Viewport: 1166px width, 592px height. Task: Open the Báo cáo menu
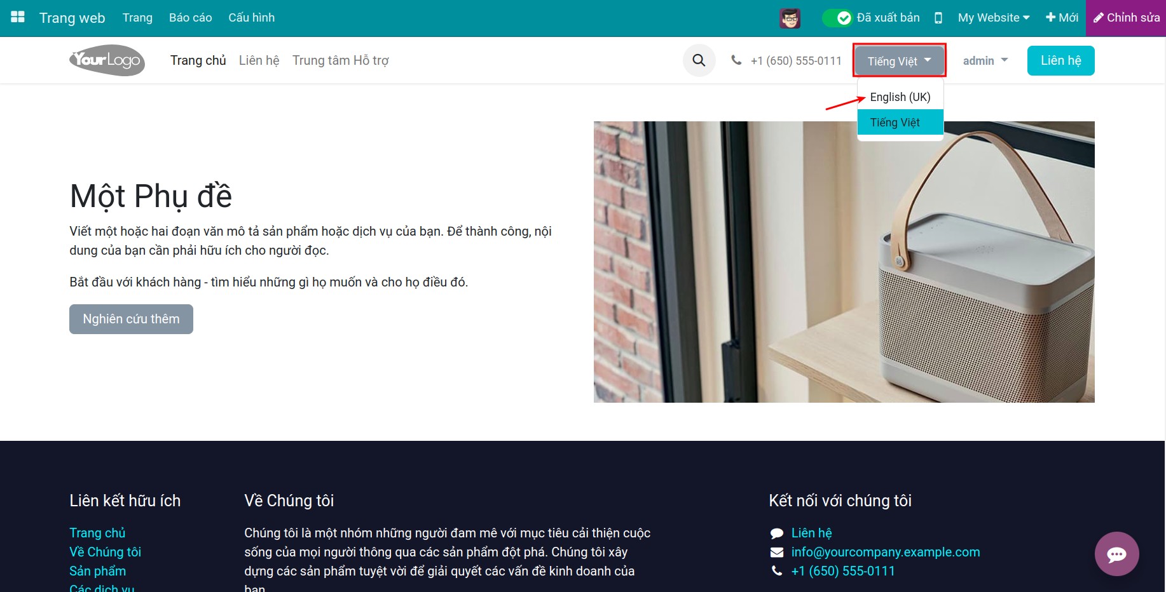click(190, 18)
